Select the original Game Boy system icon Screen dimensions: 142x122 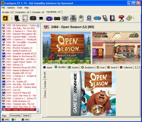tap(25, 18)
